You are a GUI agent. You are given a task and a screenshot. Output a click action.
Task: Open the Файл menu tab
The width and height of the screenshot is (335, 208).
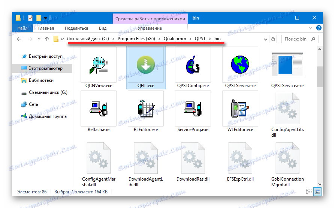[22, 28]
